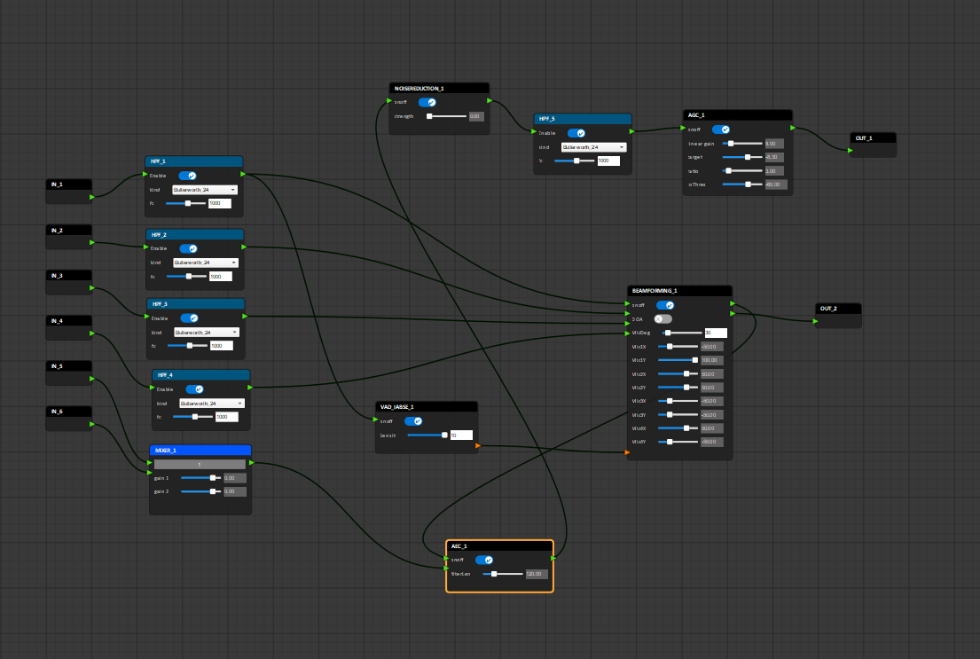Viewport: 980px width, 659px height.
Task: Select the BEAMFORMING_1 node title bar
Action: point(679,291)
